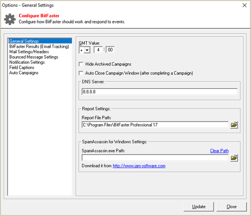Close the Options dialog window
The height and width of the screenshot is (216, 251).
[244, 5]
